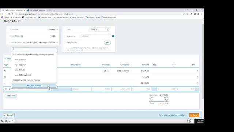Open the account dropdown arrow in new row
Image resolution: width=234 pixels, height=132 pixels.
coord(49,89)
